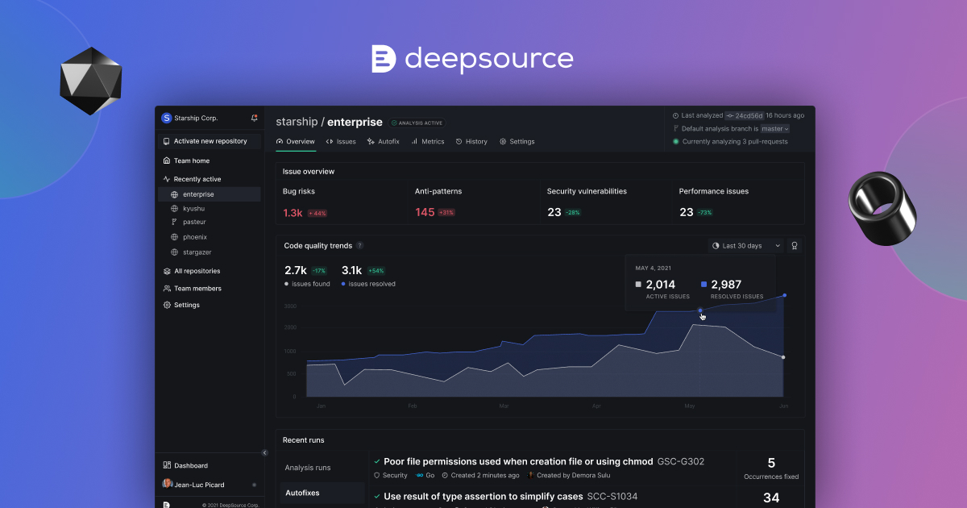Image resolution: width=967 pixels, height=508 pixels.
Task: Click the notification bell for Starship Corp
Action: pos(255,117)
